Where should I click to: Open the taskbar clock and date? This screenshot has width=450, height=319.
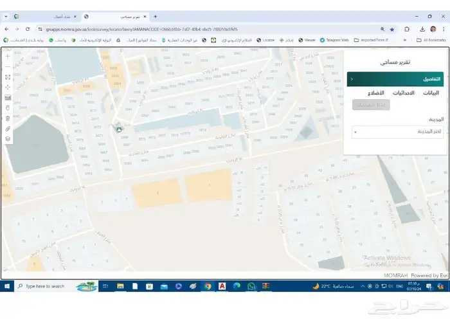pyautogui.click(x=414, y=286)
